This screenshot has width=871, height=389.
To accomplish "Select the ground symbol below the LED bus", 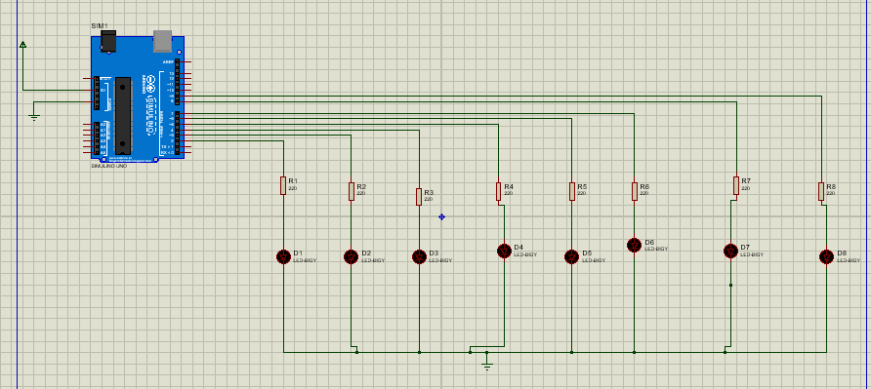I will click(486, 366).
